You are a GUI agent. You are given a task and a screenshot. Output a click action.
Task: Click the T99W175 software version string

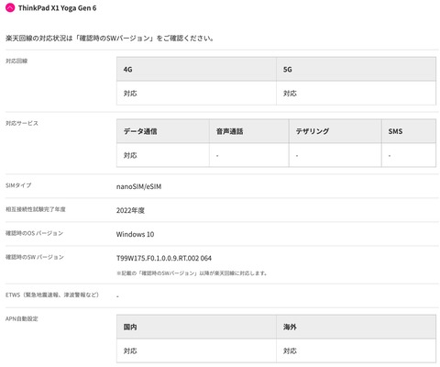click(x=164, y=258)
